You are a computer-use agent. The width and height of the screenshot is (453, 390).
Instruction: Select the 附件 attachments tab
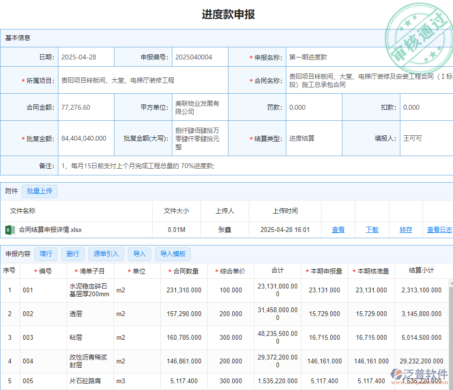tap(12, 191)
